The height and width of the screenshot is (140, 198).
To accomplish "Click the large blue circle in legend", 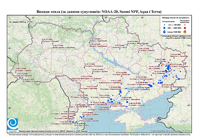I will (164, 28).
